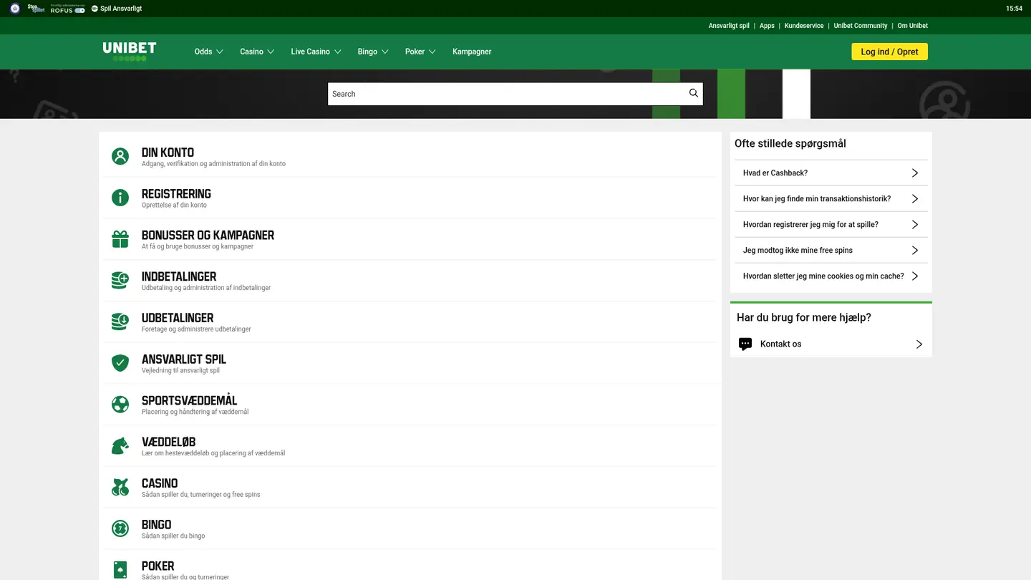Click the Bingo ball icon

(x=120, y=528)
